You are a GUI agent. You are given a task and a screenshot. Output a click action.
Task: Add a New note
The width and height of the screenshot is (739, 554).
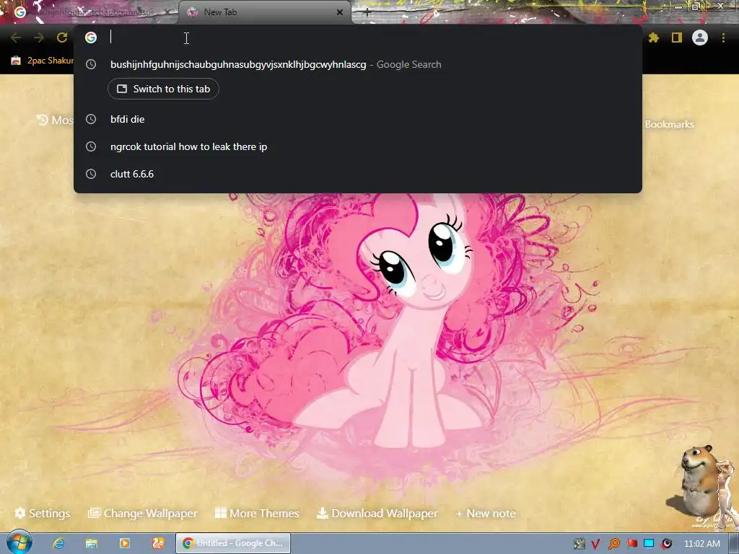486,514
